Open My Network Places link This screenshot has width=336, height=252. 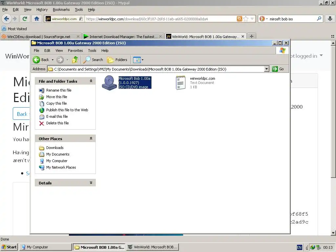[61, 167]
